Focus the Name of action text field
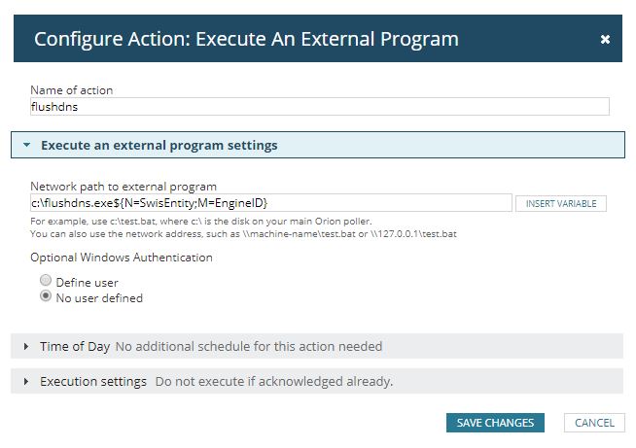 [319, 107]
